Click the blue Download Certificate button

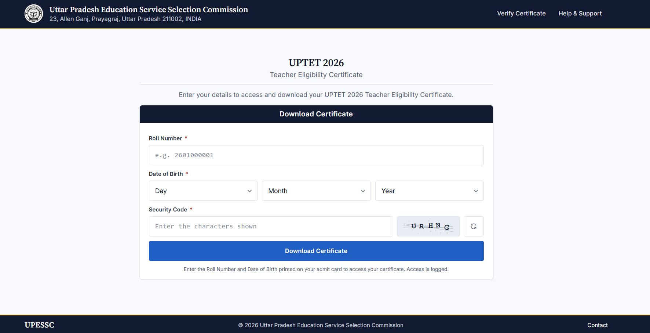point(316,251)
